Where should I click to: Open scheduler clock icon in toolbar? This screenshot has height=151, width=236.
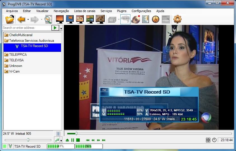pyautogui.click(x=156, y=19)
